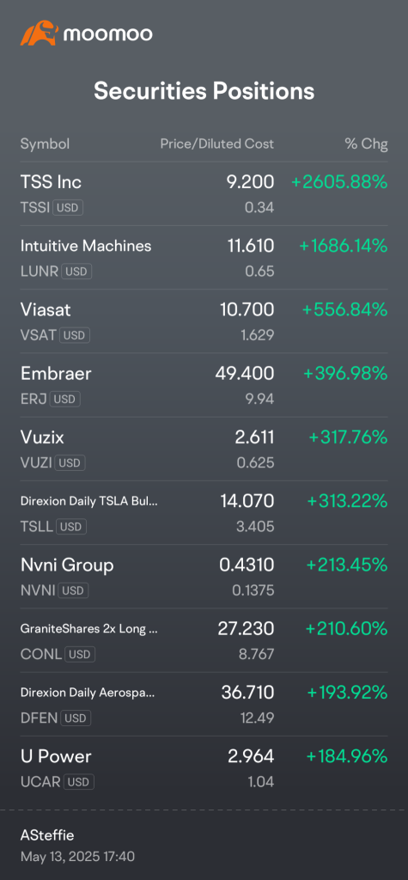Select the Price/Diluted Cost column header
This screenshot has width=408, height=880.
pyautogui.click(x=217, y=144)
